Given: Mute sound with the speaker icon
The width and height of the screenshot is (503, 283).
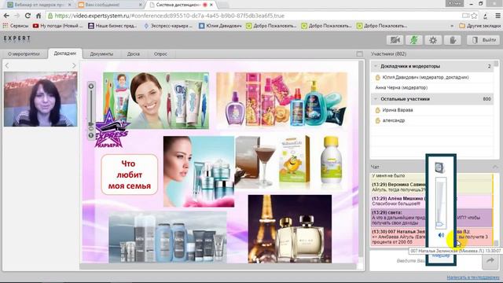Looking at the screenshot, I should pyautogui.click(x=441, y=235).
